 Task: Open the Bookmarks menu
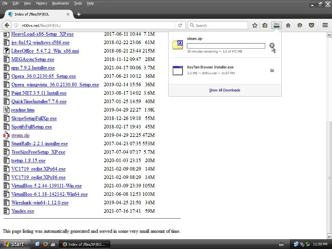[x=61, y=3]
